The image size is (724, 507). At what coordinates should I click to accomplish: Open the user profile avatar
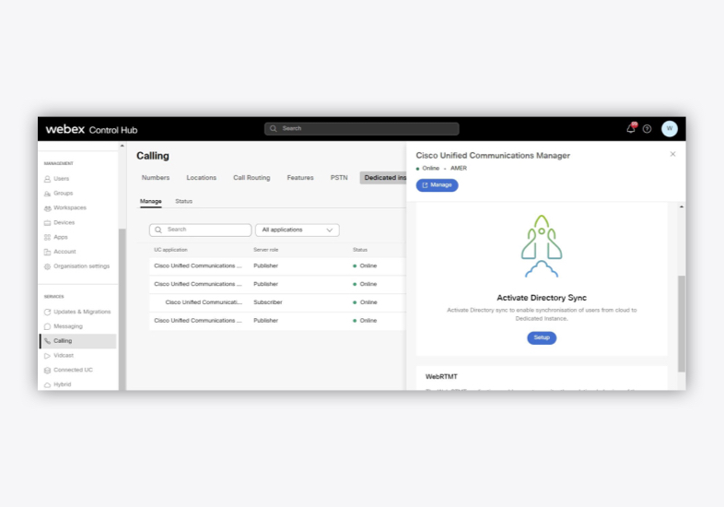point(670,128)
